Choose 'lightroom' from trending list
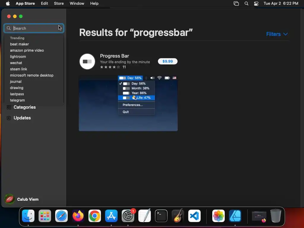 [x=18, y=57]
